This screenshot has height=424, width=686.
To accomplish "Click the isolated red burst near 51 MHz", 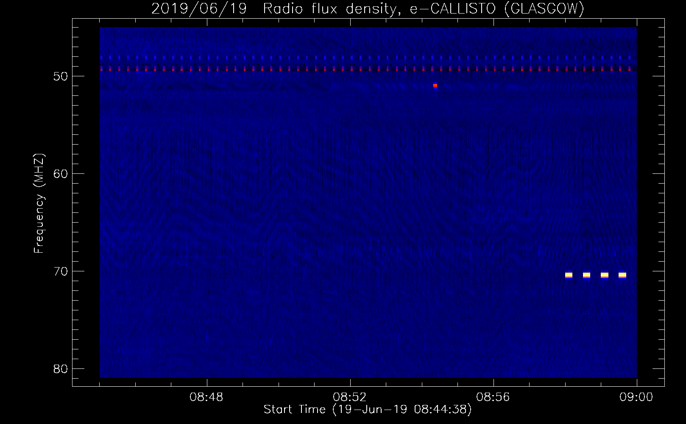I will (435, 86).
